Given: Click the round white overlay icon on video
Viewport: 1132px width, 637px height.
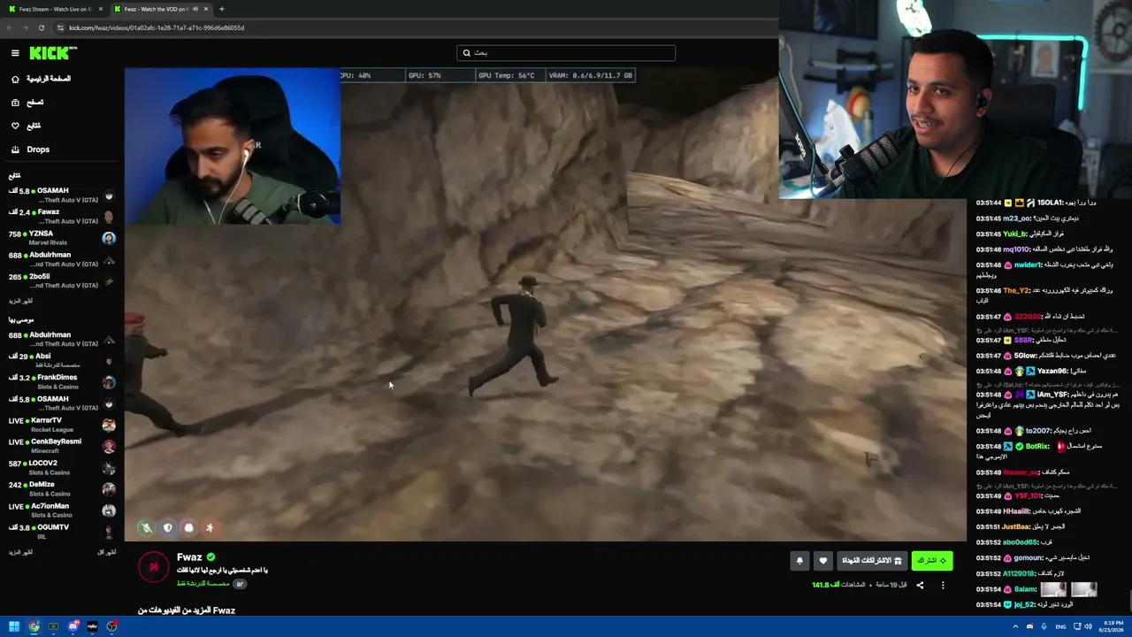Looking at the screenshot, I should (x=188, y=528).
